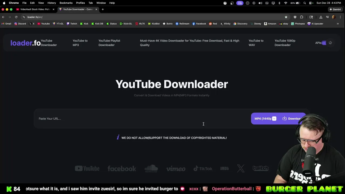The width and height of the screenshot is (345, 194).
Task: Open the Facebook bookmark
Action: [199, 24]
